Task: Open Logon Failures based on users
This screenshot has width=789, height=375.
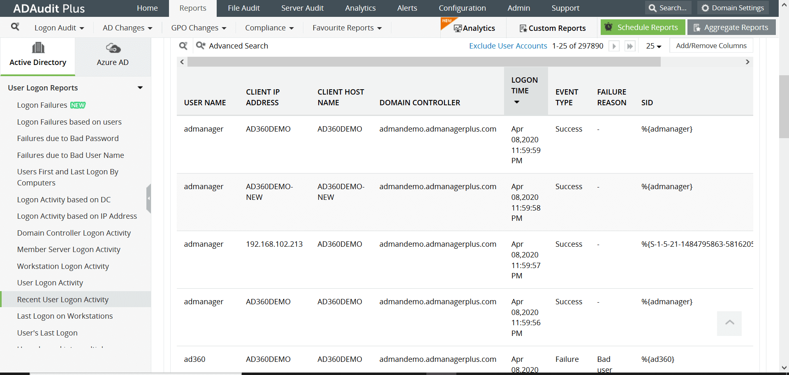Action: [x=69, y=122]
